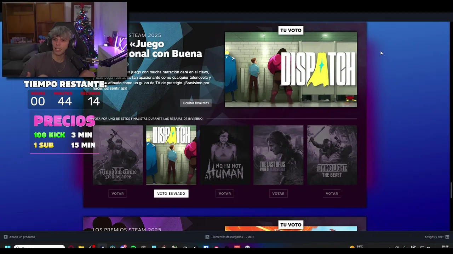This screenshot has height=254, width=453.
Task: Vote for Dying Light The Beast
Action: point(332,193)
